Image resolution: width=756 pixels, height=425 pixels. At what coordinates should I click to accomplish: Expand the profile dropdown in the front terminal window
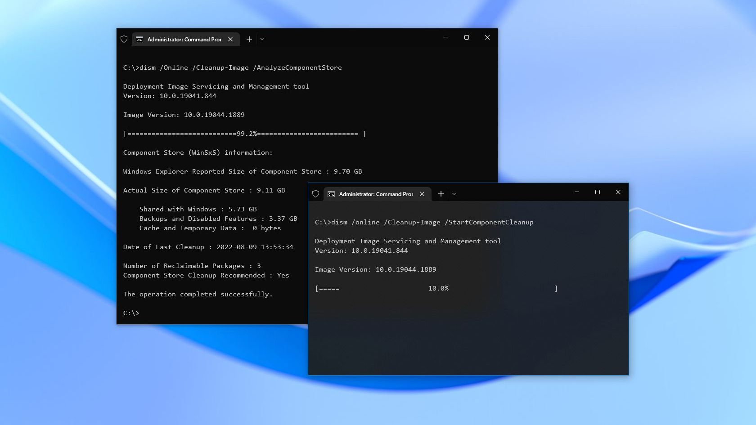pyautogui.click(x=454, y=194)
